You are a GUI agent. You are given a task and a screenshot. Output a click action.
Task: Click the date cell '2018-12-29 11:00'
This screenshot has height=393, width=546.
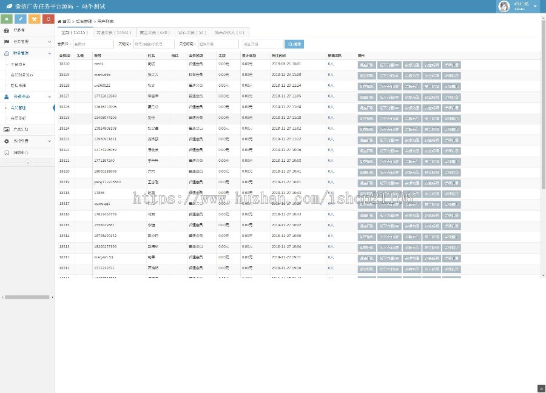[x=286, y=75]
